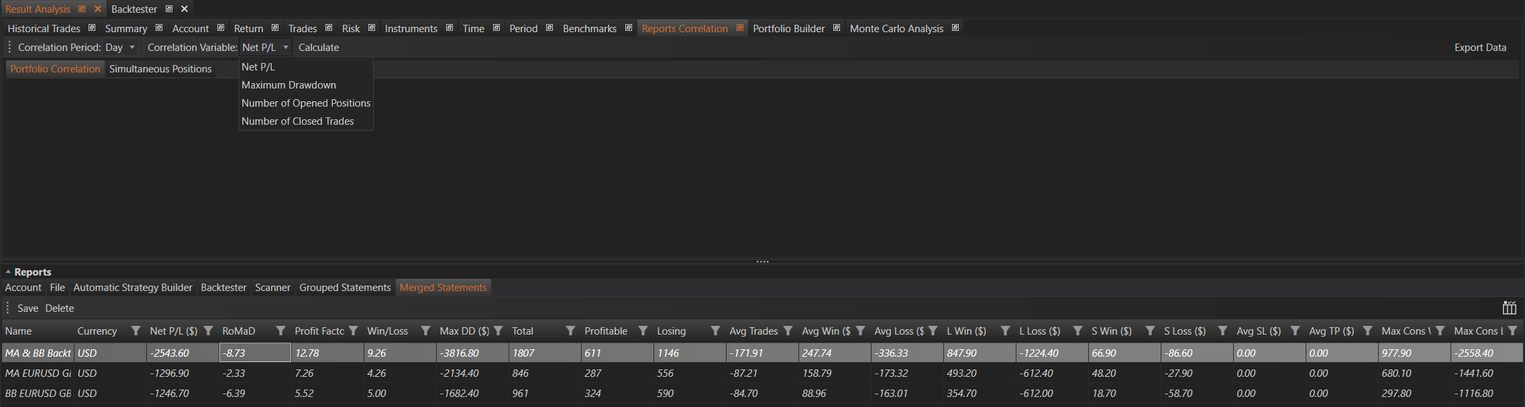Screen dimensions: 1525x407
Task: Collapse the Reports panel section
Action: 8,272
